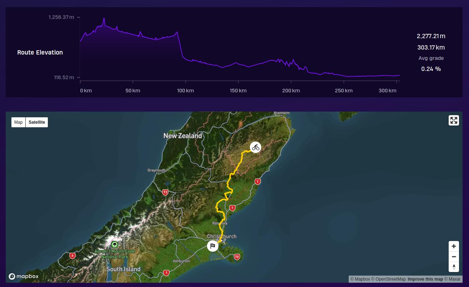Click the Improve this map link
This screenshot has height=287, width=469.
[425, 279]
